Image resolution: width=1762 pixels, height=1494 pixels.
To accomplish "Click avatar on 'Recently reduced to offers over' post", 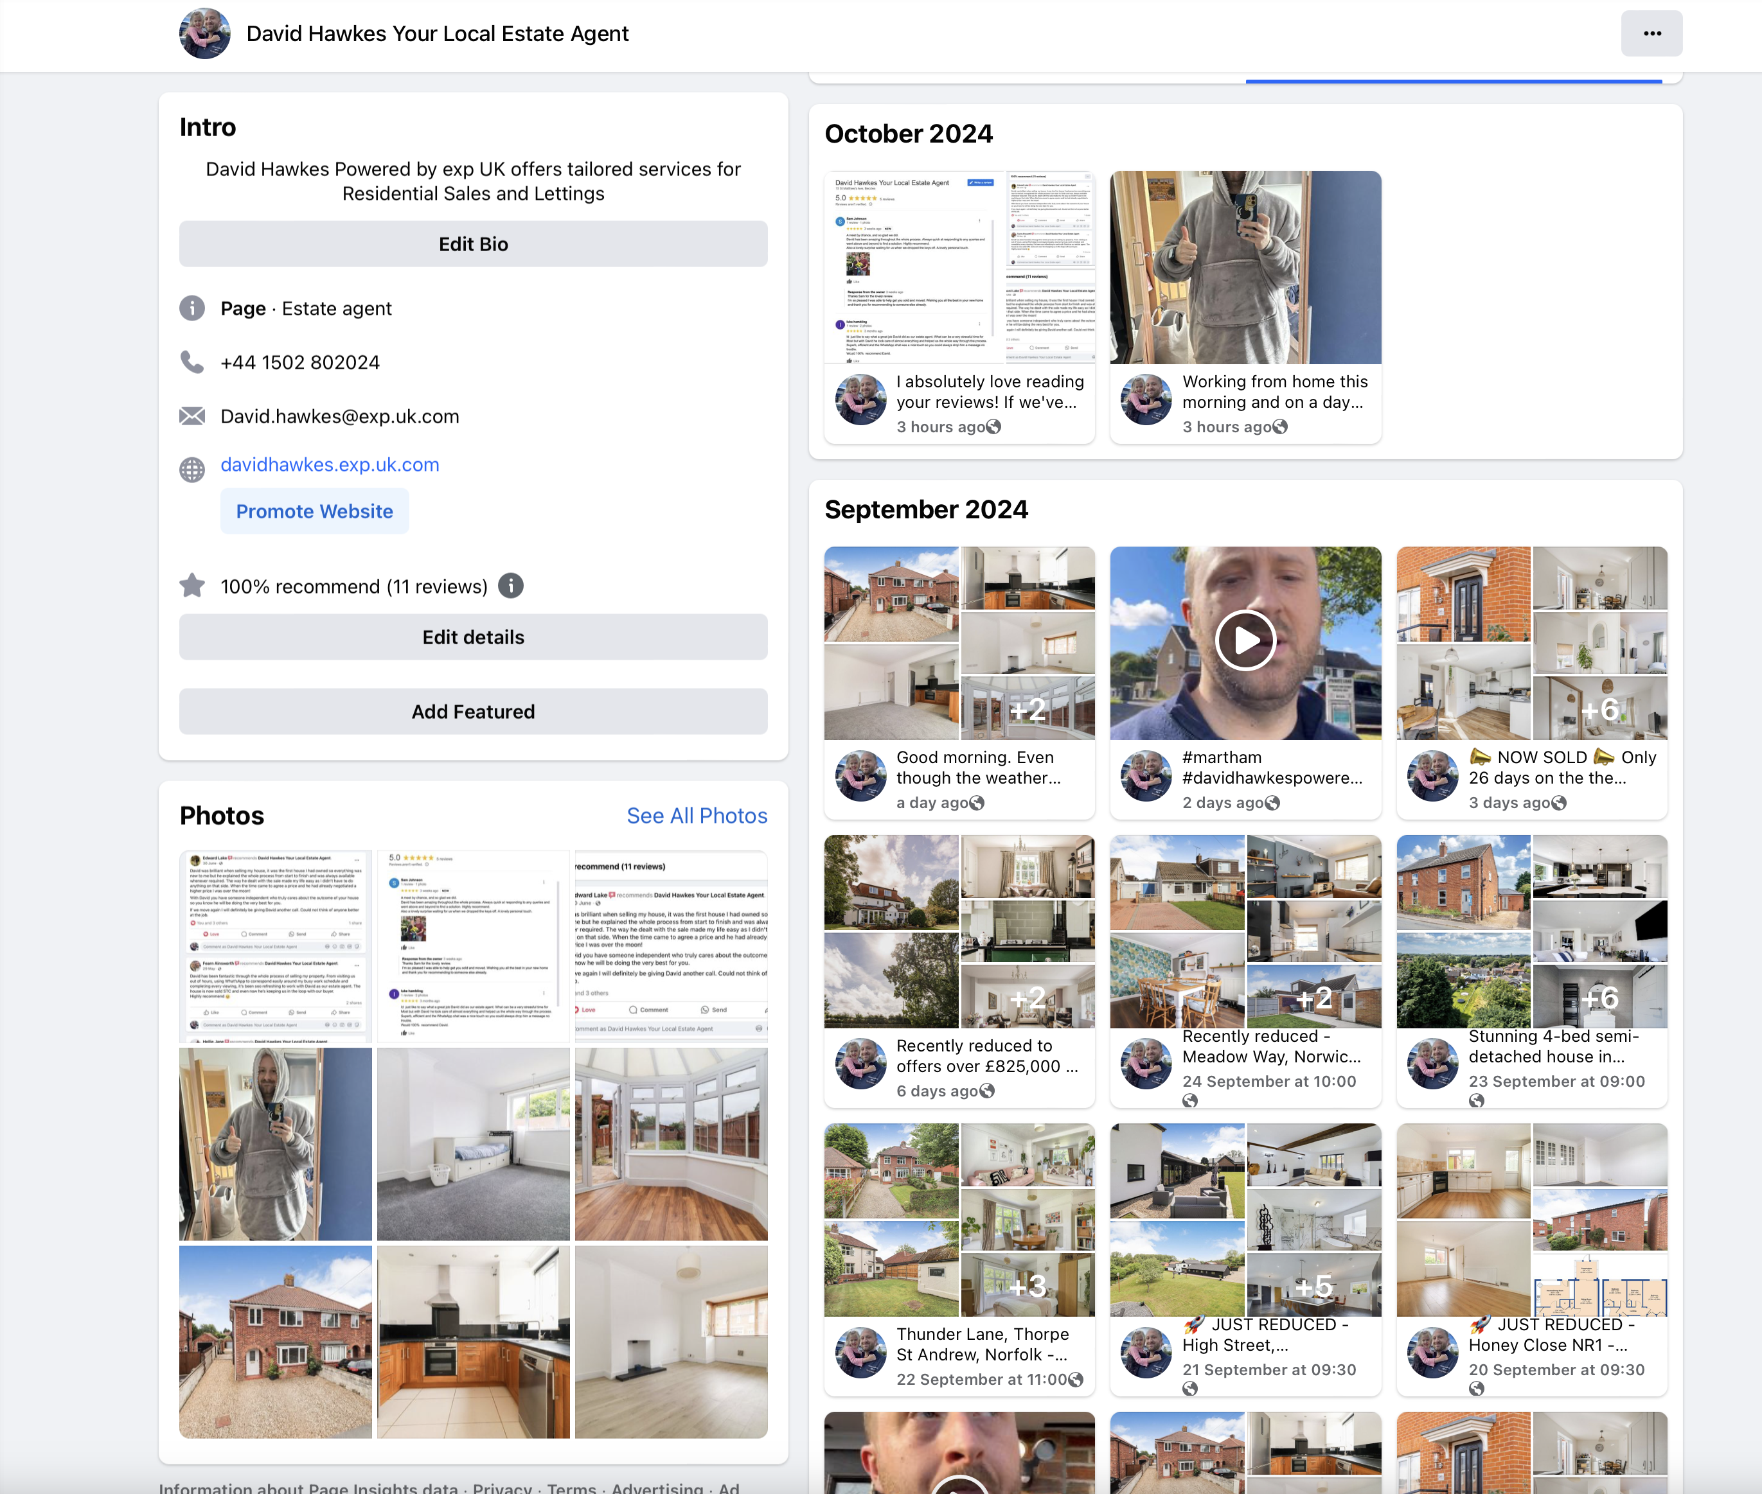I will (x=860, y=1064).
